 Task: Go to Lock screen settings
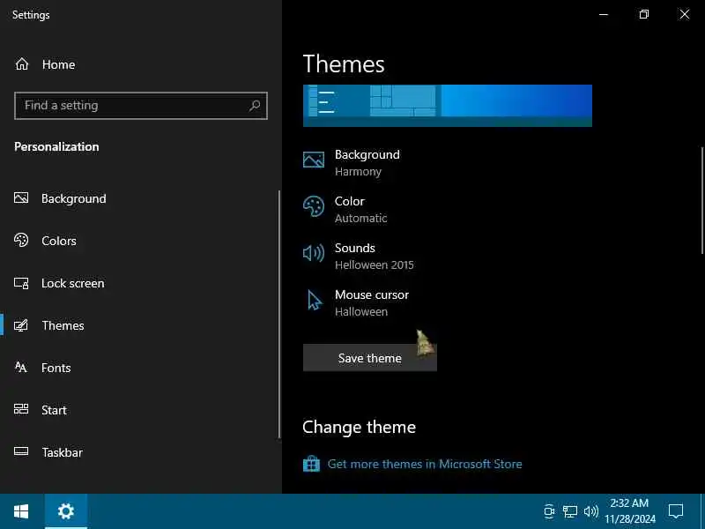coord(139,283)
